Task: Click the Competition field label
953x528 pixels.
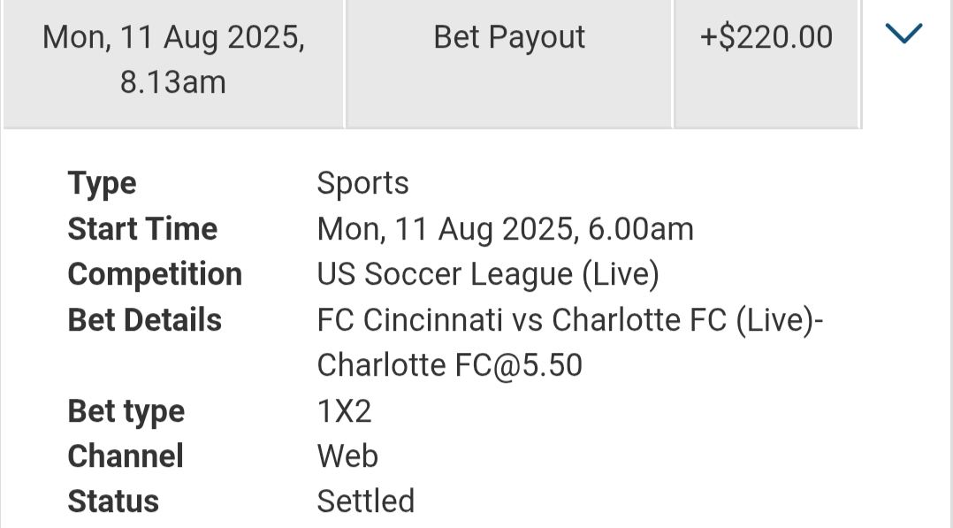Action: pos(155,274)
